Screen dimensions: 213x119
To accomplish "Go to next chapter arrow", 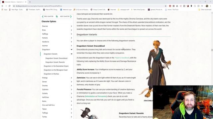I will [71, 17].
